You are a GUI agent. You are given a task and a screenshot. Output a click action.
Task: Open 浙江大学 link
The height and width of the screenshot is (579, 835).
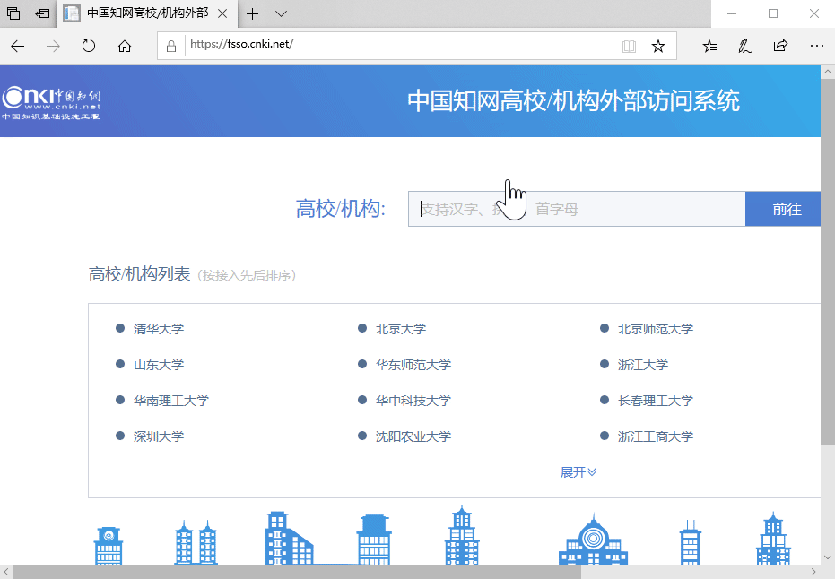click(x=643, y=365)
